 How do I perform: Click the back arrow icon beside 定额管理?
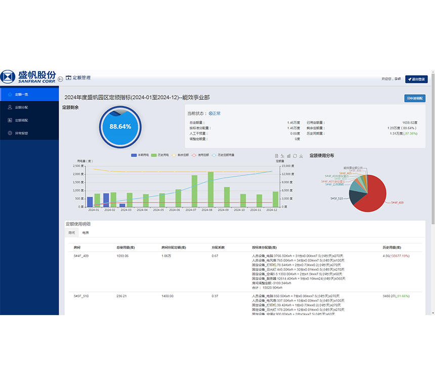pyautogui.click(x=60, y=79)
